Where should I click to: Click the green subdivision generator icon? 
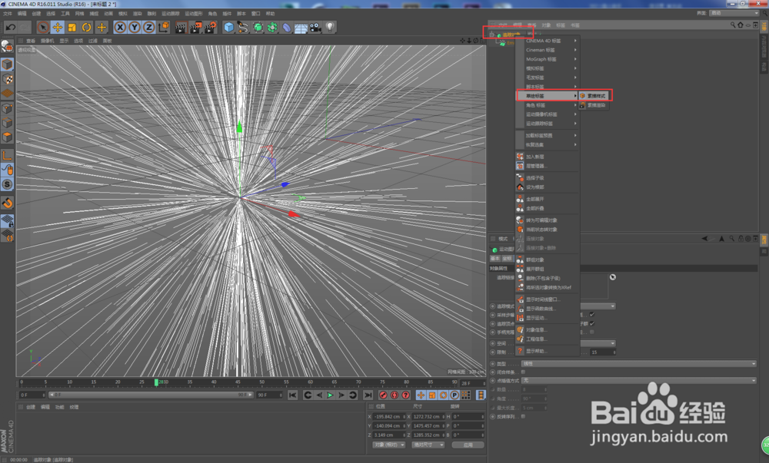click(x=258, y=28)
